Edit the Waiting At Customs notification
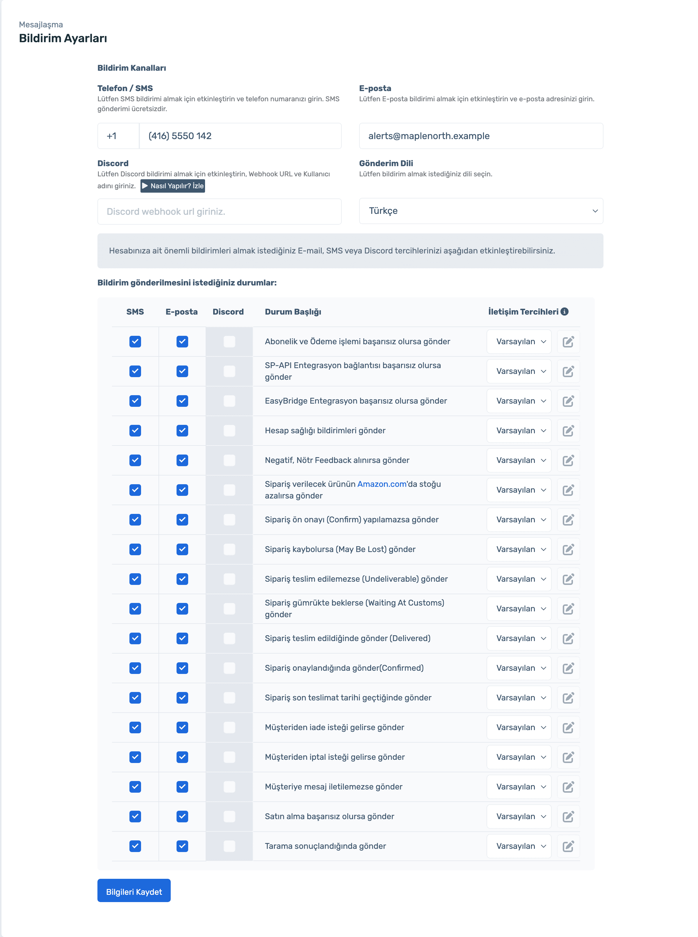The width and height of the screenshot is (698, 937). 568,608
